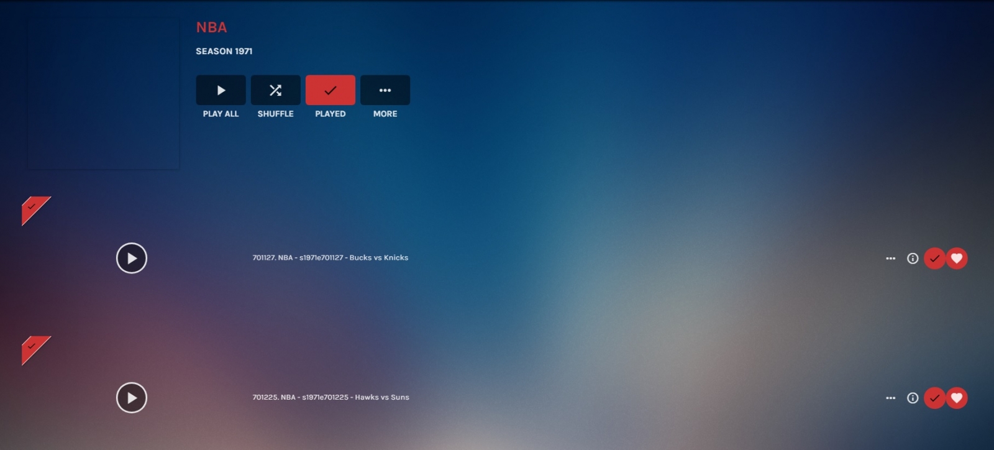Toggle favorite heart for Hawks vs Suns

coord(957,398)
